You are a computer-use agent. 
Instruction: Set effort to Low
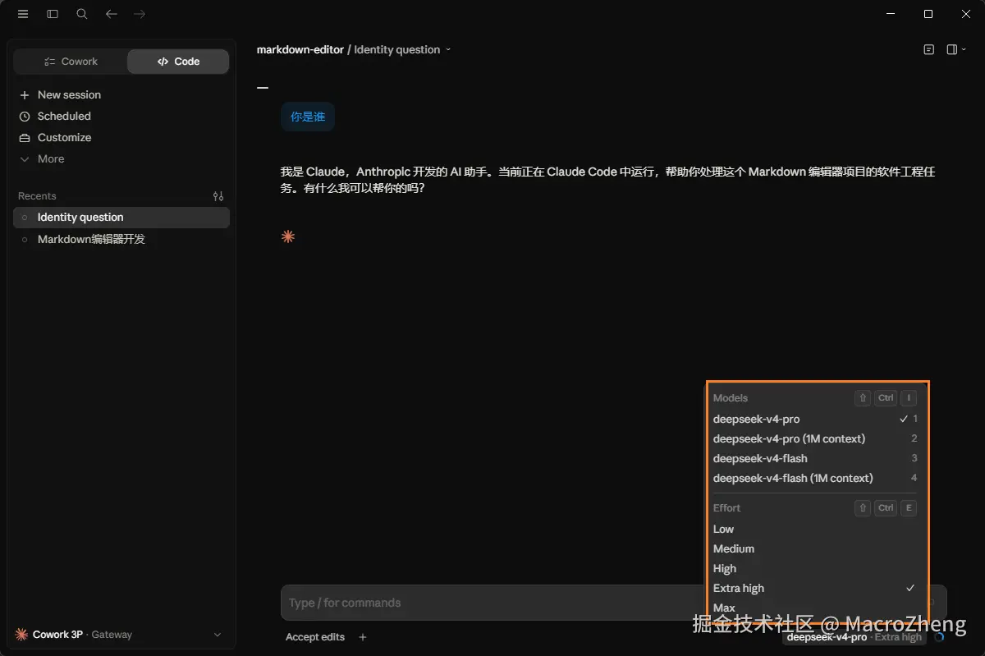(815, 530)
